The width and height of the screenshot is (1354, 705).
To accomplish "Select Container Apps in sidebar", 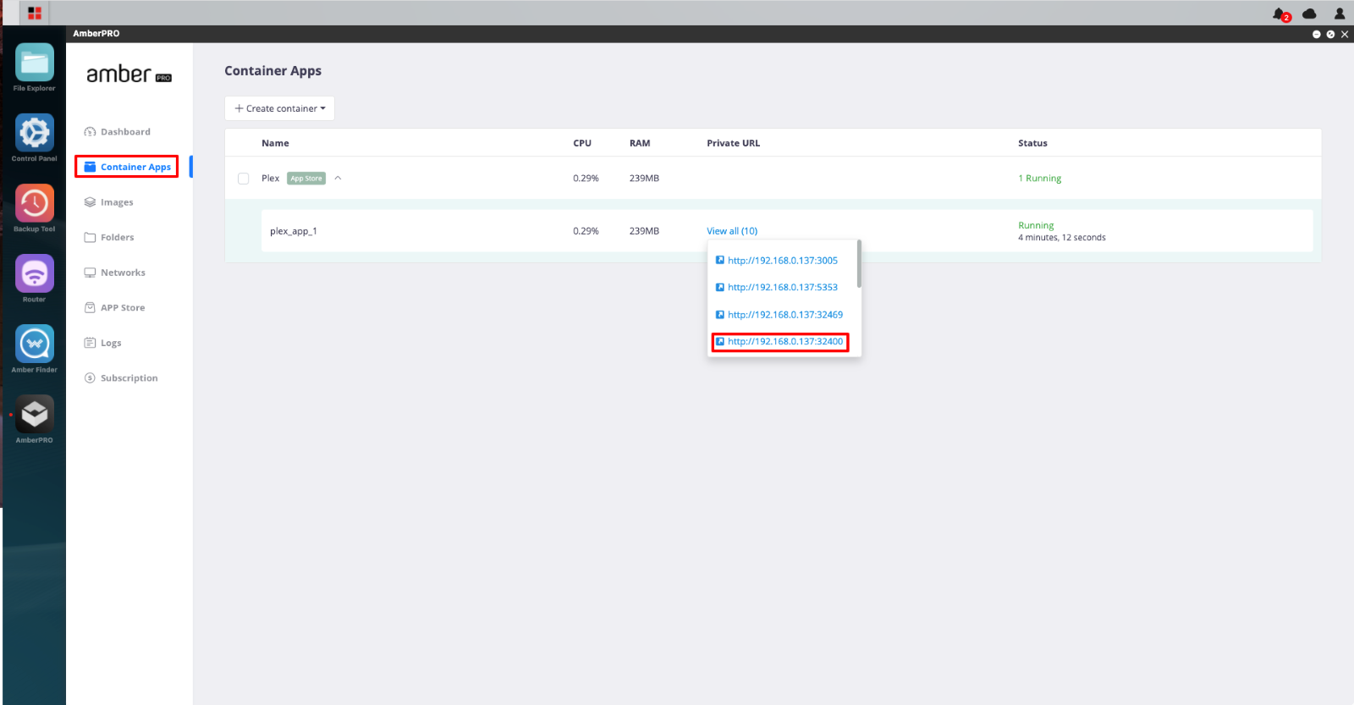I will click(x=127, y=167).
